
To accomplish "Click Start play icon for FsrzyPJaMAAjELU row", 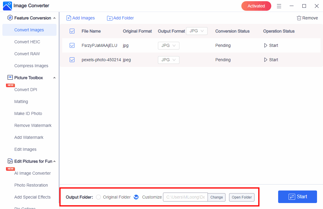I will tap(266, 46).
